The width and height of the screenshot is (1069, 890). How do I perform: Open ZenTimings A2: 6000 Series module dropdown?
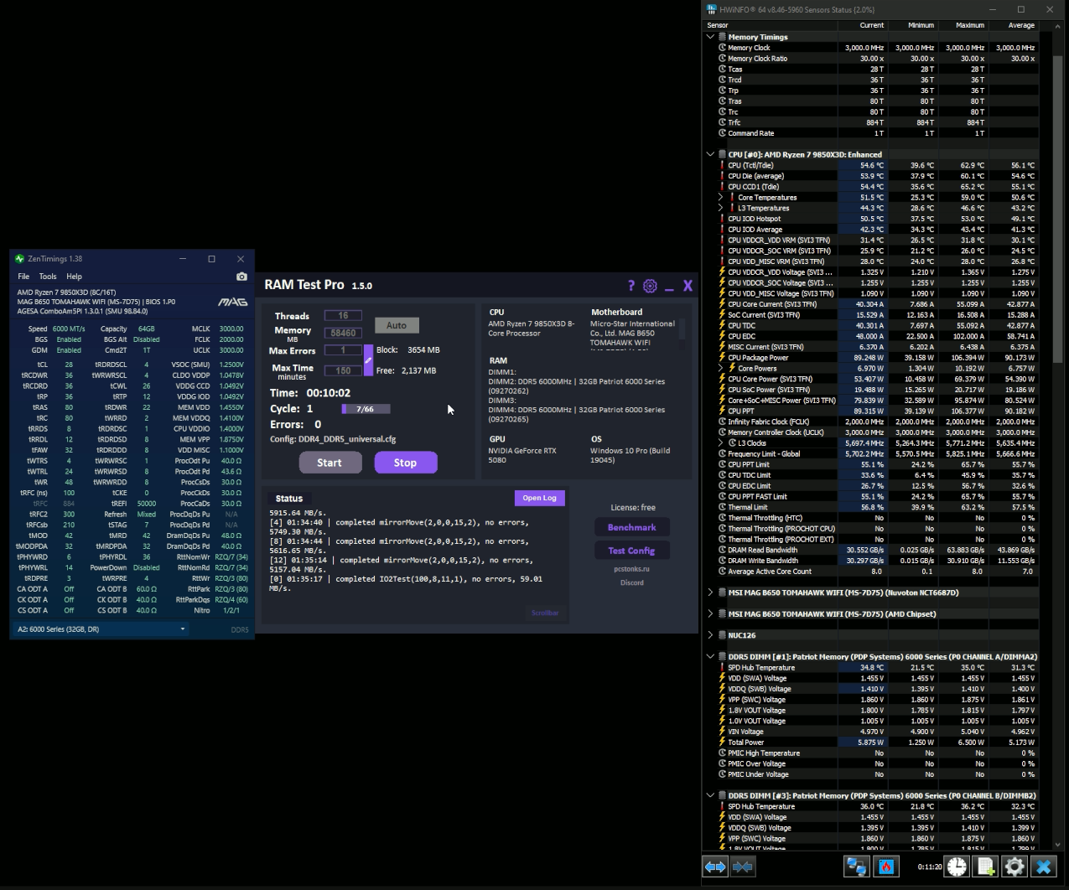[101, 629]
